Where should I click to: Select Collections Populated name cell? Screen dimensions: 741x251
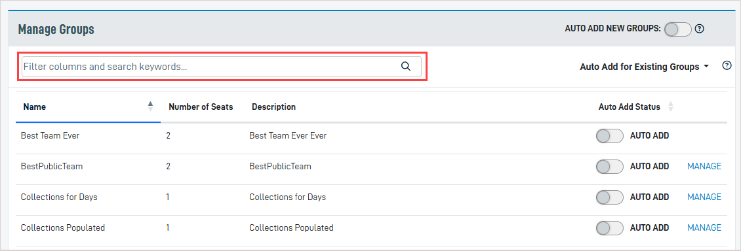point(63,227)
